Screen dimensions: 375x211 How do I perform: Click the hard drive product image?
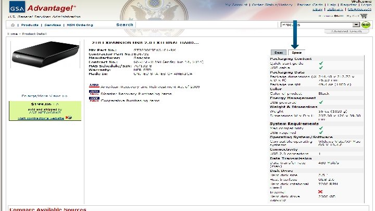pyautogui.click(x=45, y=54)
